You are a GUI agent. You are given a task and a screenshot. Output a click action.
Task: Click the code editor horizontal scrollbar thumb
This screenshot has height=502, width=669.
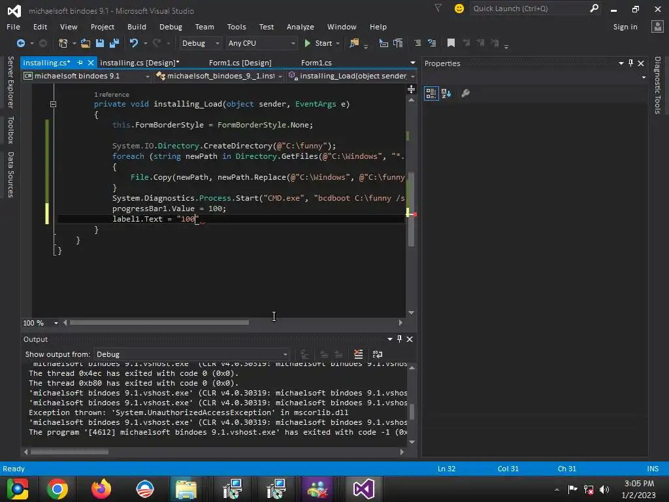159,323
